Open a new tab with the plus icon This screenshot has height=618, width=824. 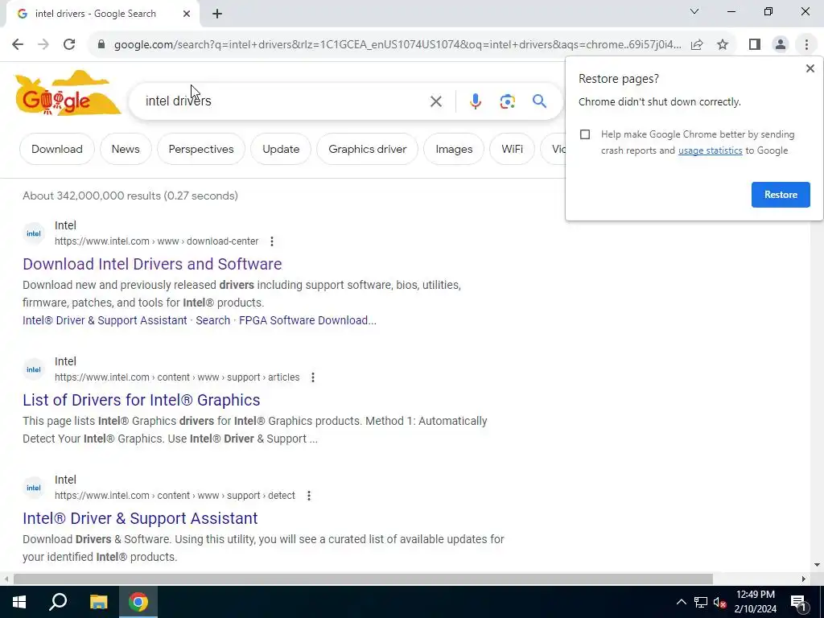pyautogui.click(x=217, y=14)
